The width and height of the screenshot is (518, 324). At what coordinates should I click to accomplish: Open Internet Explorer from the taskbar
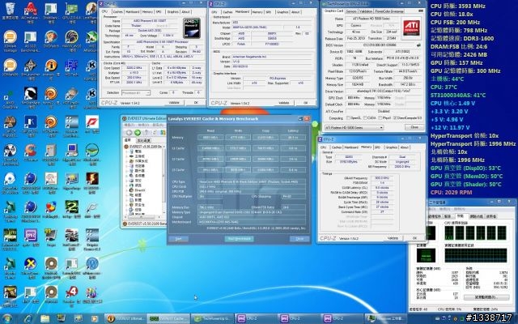point(28,318)
